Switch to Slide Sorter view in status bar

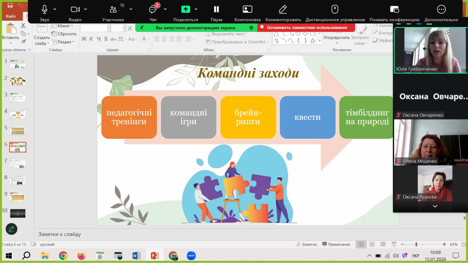pyautogui.click(x=372, y=244)
